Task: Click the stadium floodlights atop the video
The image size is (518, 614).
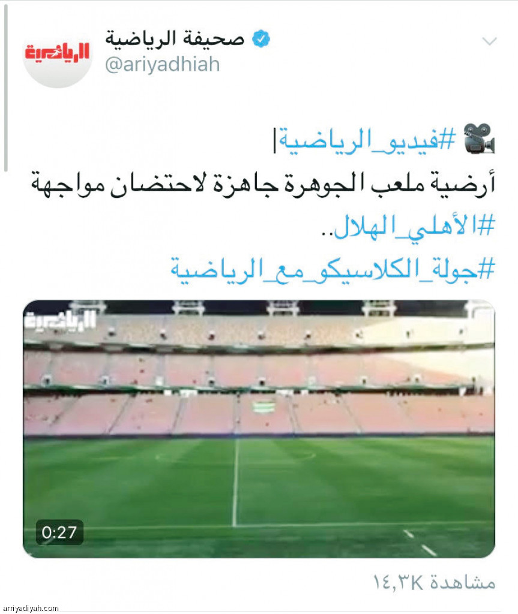Action: 282,308
